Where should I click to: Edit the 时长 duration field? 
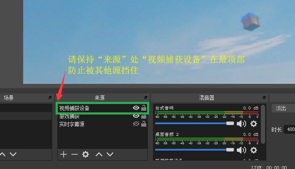(290, 129)
